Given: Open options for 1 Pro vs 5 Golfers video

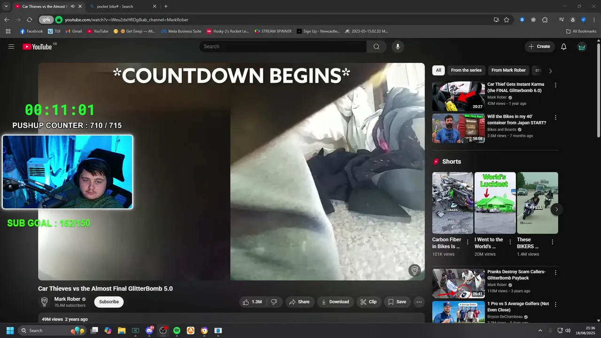Looking at the screenshot, I should [555, 305].
